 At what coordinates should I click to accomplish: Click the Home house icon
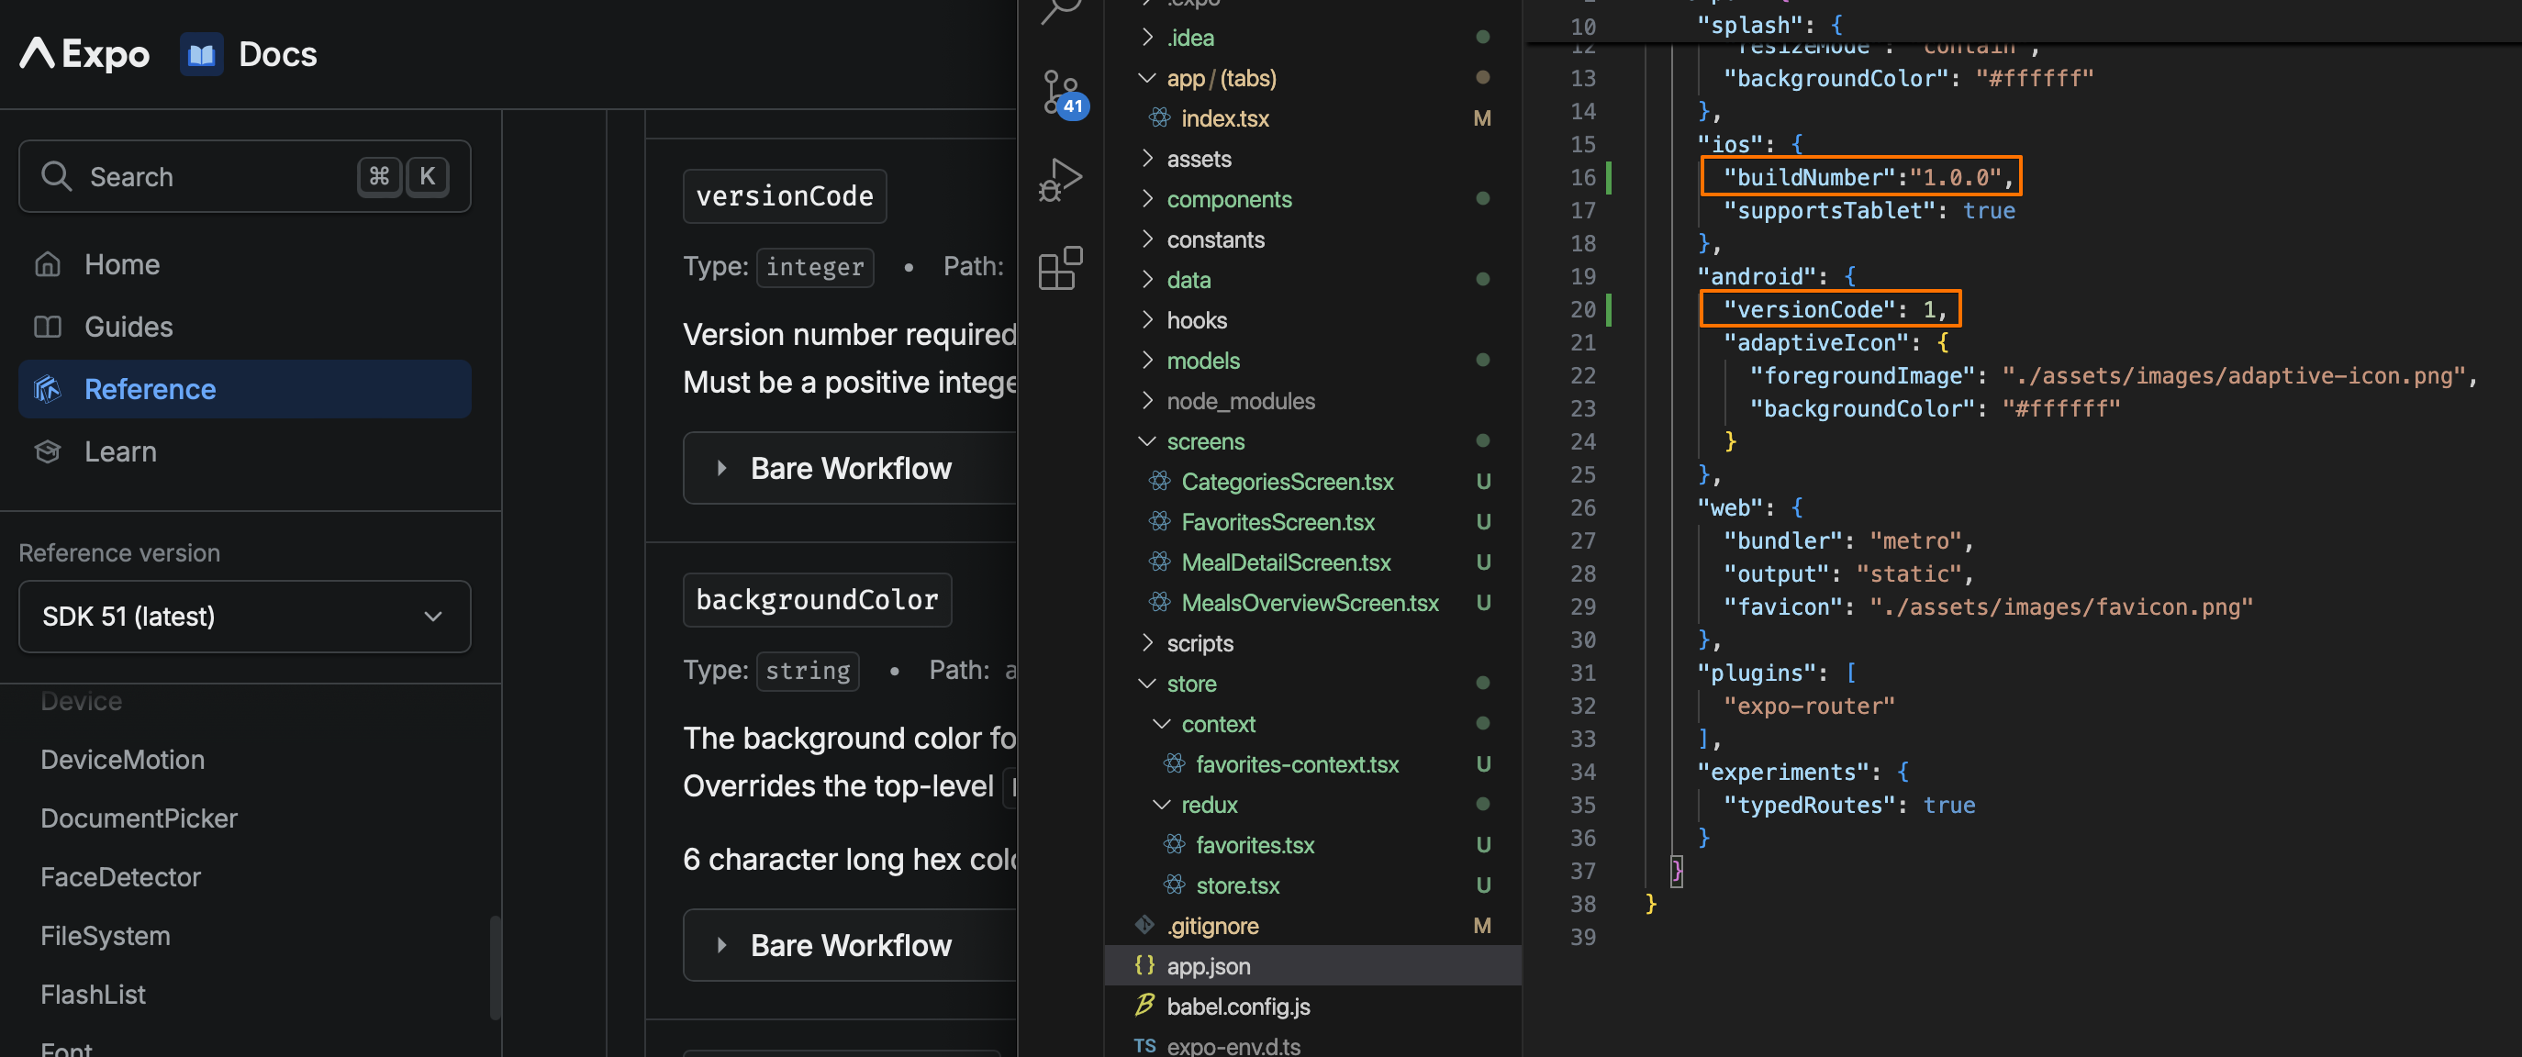pyautogui.click(x=48, y=264)
